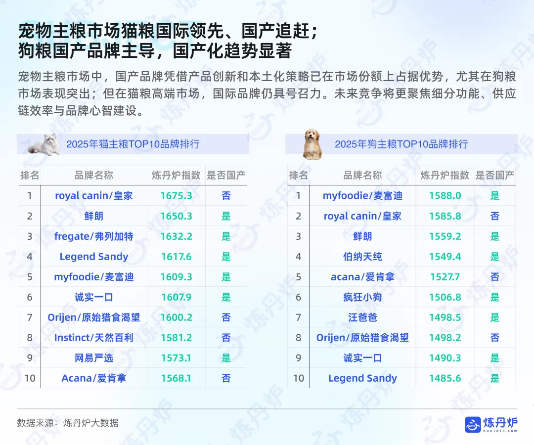Click the index value 1588.0

pos(445,196)
